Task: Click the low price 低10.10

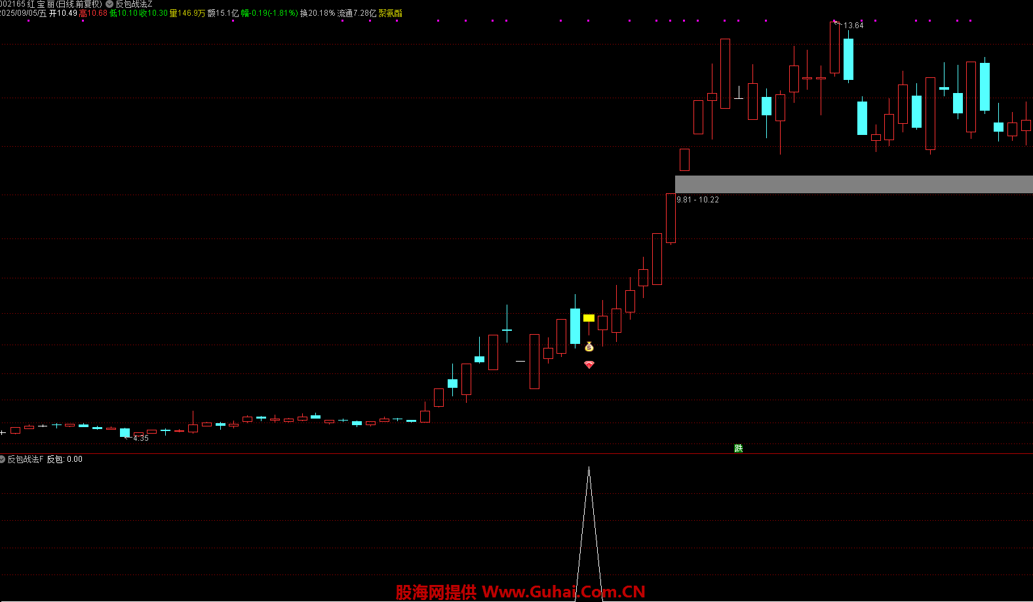Action: tap(123, 13)
